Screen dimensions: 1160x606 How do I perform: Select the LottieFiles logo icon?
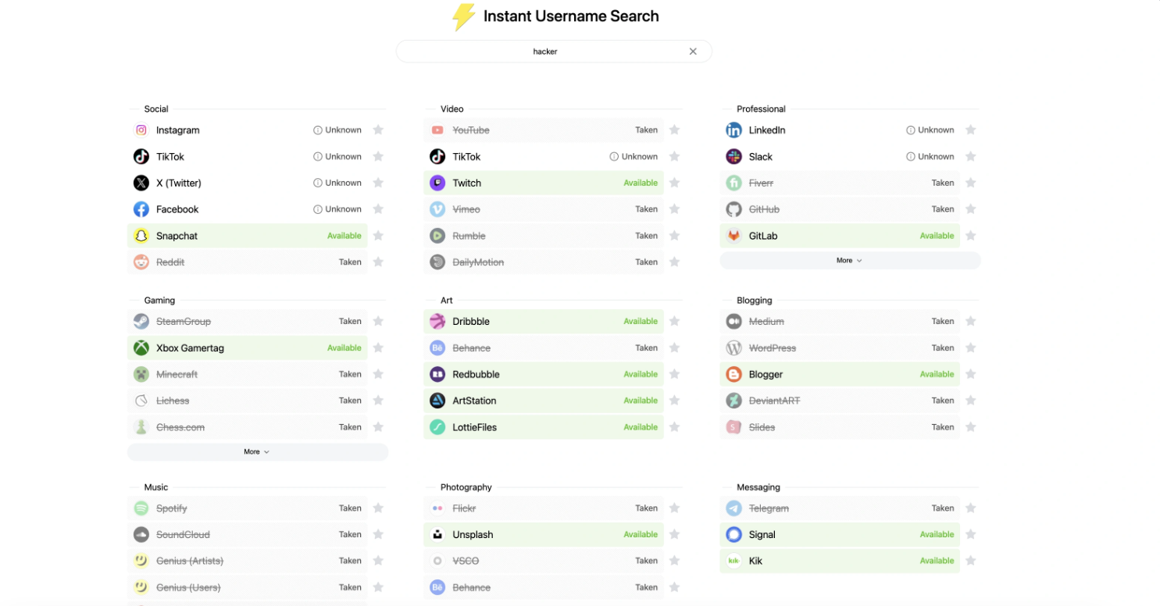437,427
